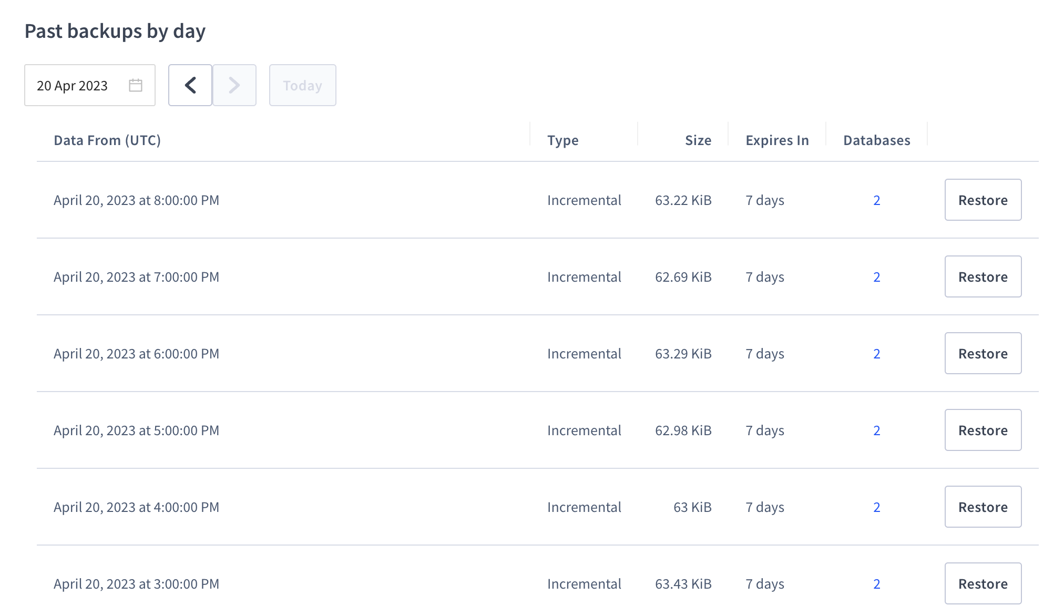Click the Expires In column header

tap(777, 140)
